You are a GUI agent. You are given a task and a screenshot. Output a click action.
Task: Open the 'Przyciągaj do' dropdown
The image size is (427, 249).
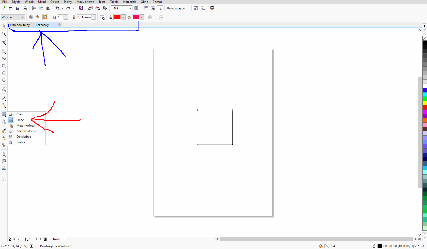pos(178,8)
